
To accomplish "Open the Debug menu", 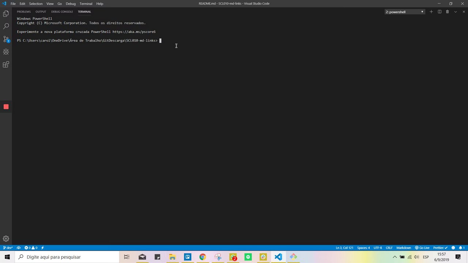I will coord(71,4).
